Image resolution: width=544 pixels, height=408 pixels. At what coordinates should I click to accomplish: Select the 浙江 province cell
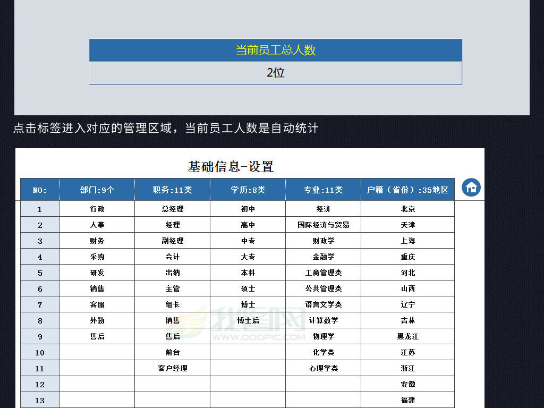point(407,369)
